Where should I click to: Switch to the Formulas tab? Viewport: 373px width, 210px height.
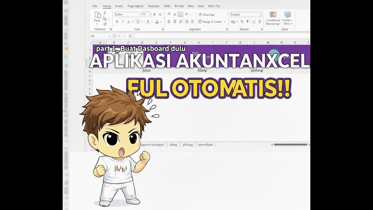[154, 6]
